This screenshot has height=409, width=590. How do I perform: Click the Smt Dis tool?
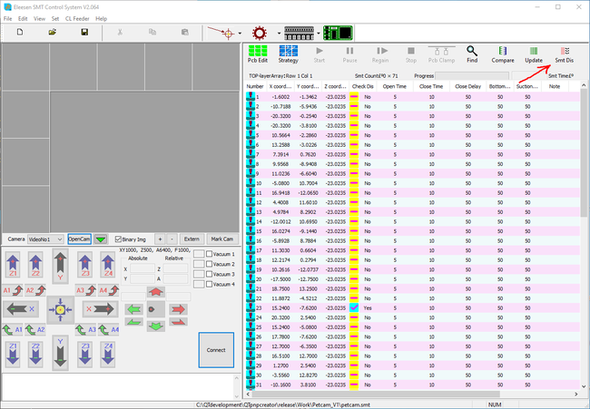coord(564,54)
